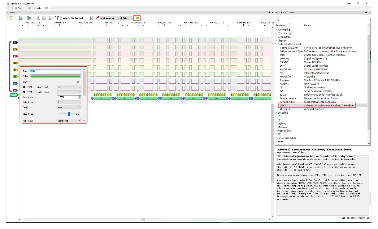The image size is (378, 229).
Task: Open channel probe configuration red icon
Action: pos(97,18)
